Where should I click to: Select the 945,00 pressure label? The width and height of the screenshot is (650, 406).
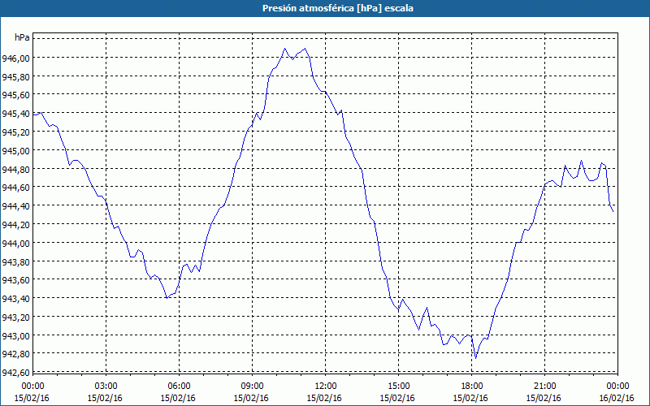coord(15,151)
